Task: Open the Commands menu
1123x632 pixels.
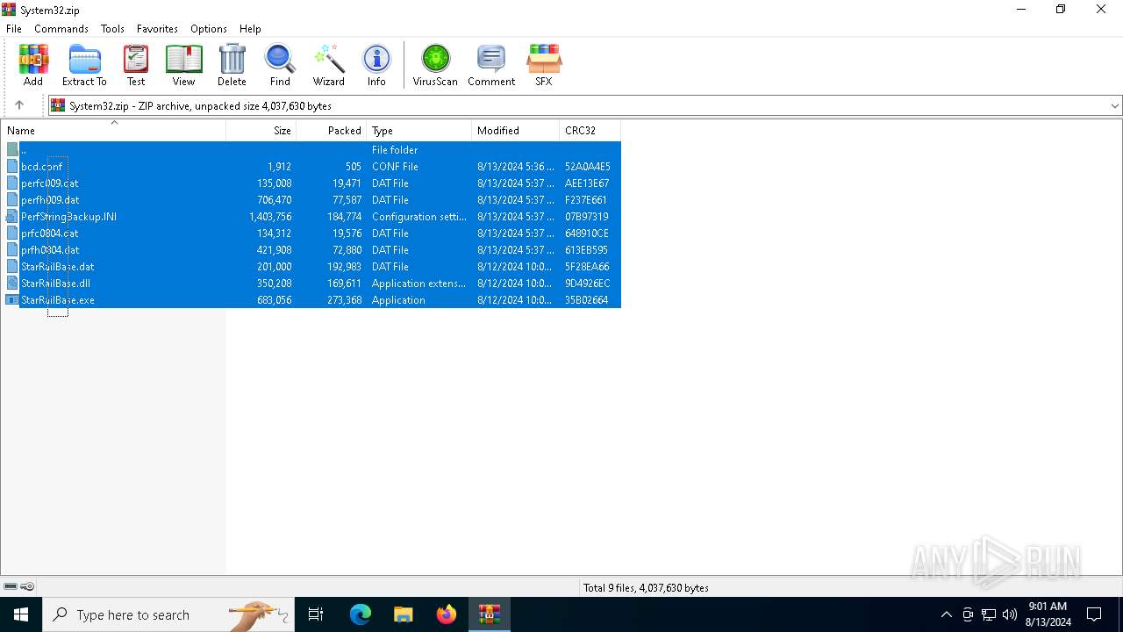Action: click(61, 29)
